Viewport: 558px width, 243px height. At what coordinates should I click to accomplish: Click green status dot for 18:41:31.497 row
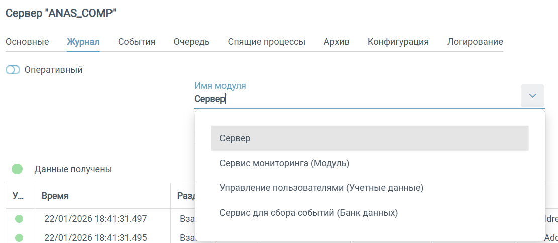(x=19, y=219)
